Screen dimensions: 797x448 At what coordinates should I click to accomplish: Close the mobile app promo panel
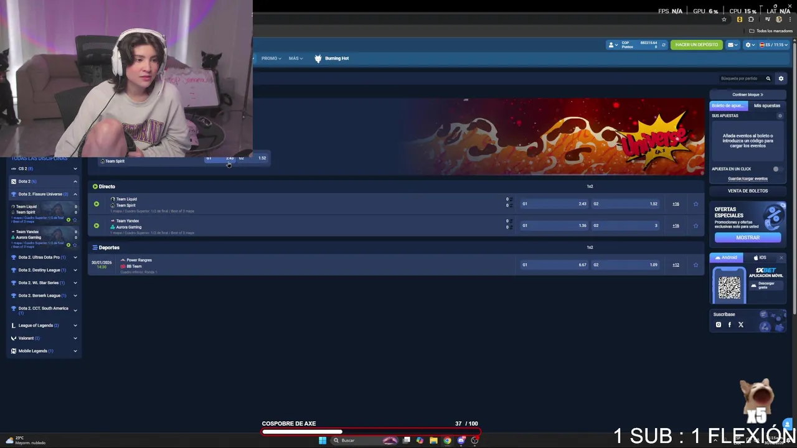781,258
